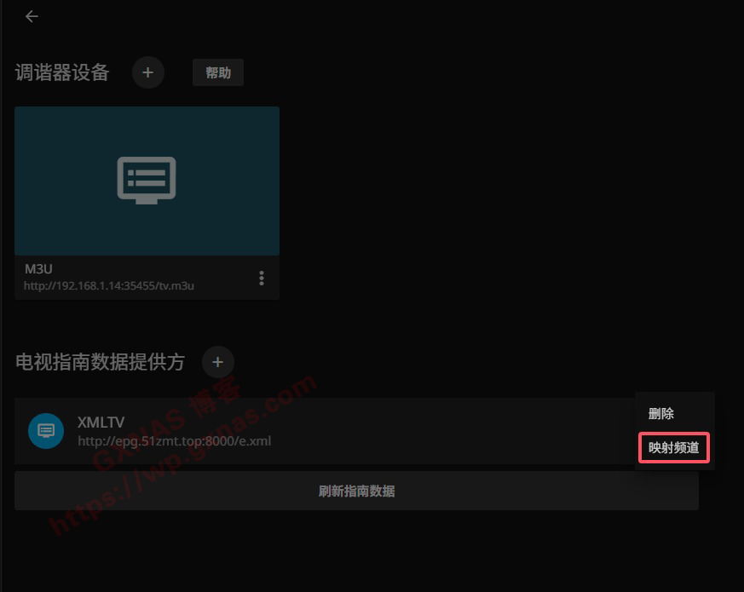Click the M3U tuner name label
744x592 pixels.
[39, 269]
